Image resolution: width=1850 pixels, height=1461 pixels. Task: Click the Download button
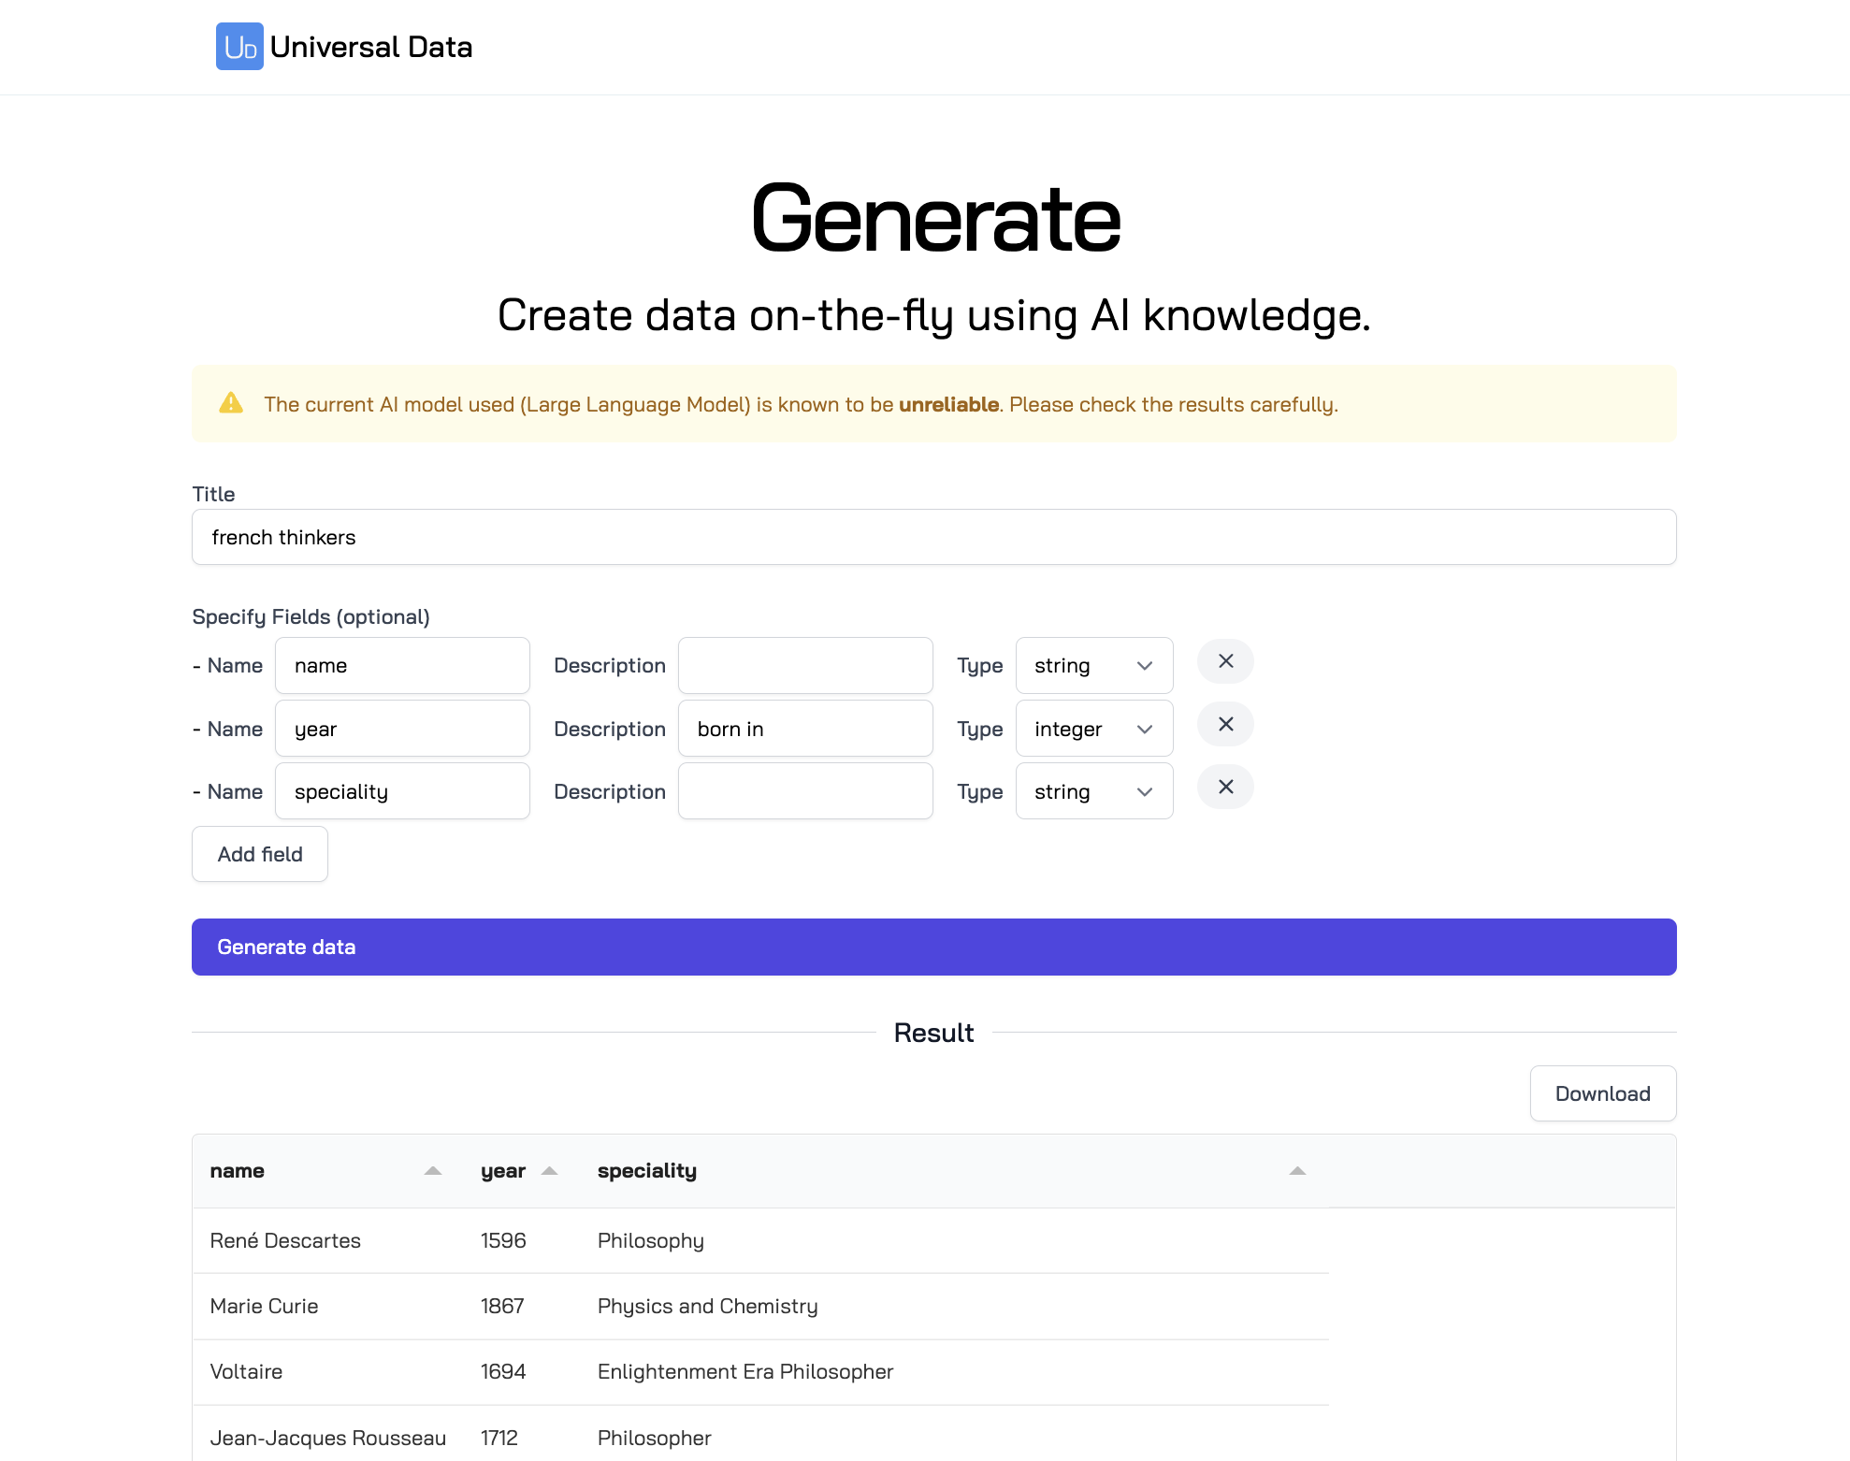coord(1602,1093)
